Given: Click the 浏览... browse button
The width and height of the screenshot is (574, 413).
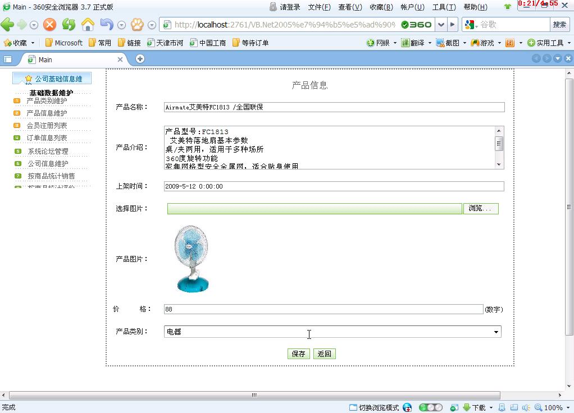Looking at the screenshot, I should click(481, 209).
